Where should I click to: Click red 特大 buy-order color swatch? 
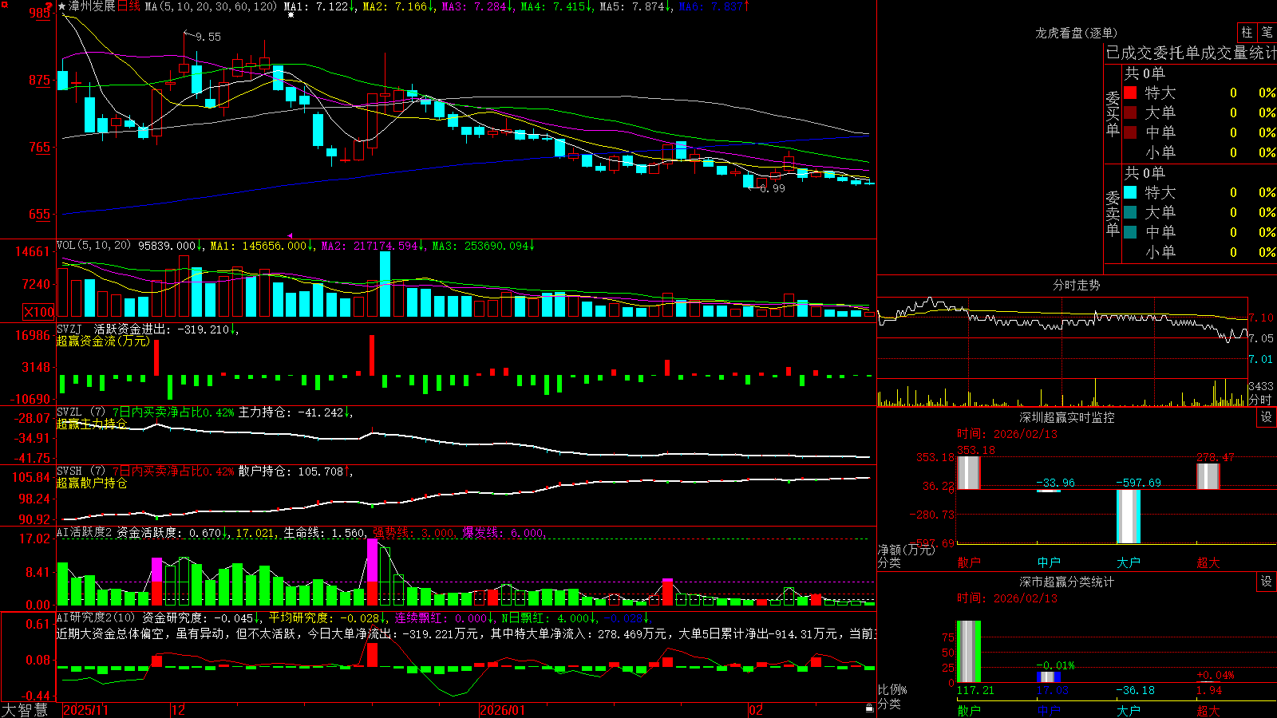pos(1130,93)
